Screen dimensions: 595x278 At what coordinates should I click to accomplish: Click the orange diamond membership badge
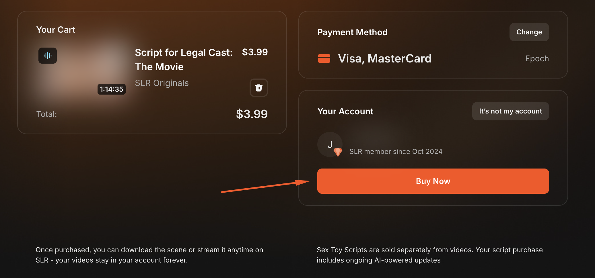338,152
